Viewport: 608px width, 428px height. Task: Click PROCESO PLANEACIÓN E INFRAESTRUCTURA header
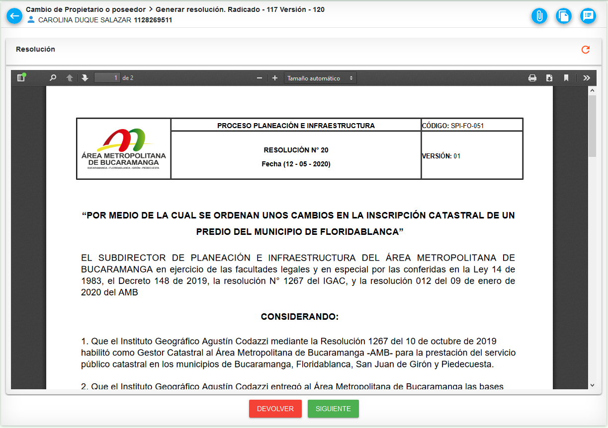pos(296,126)
